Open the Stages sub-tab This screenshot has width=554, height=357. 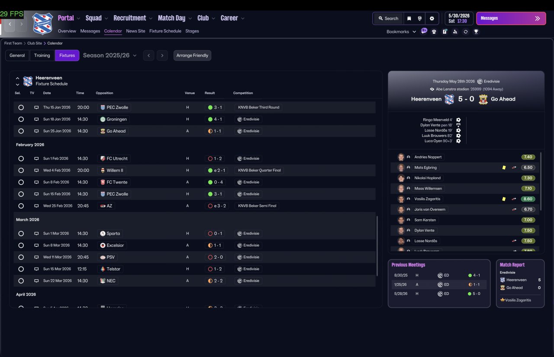pos(192,31)
